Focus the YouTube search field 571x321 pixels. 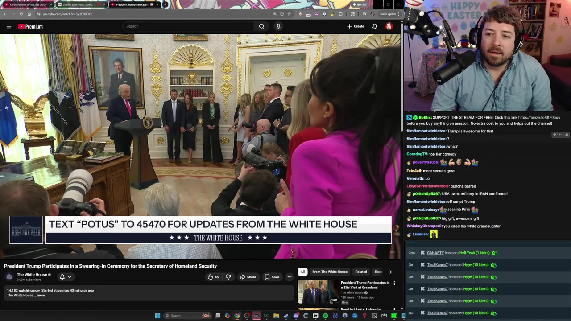coord(189,26)
